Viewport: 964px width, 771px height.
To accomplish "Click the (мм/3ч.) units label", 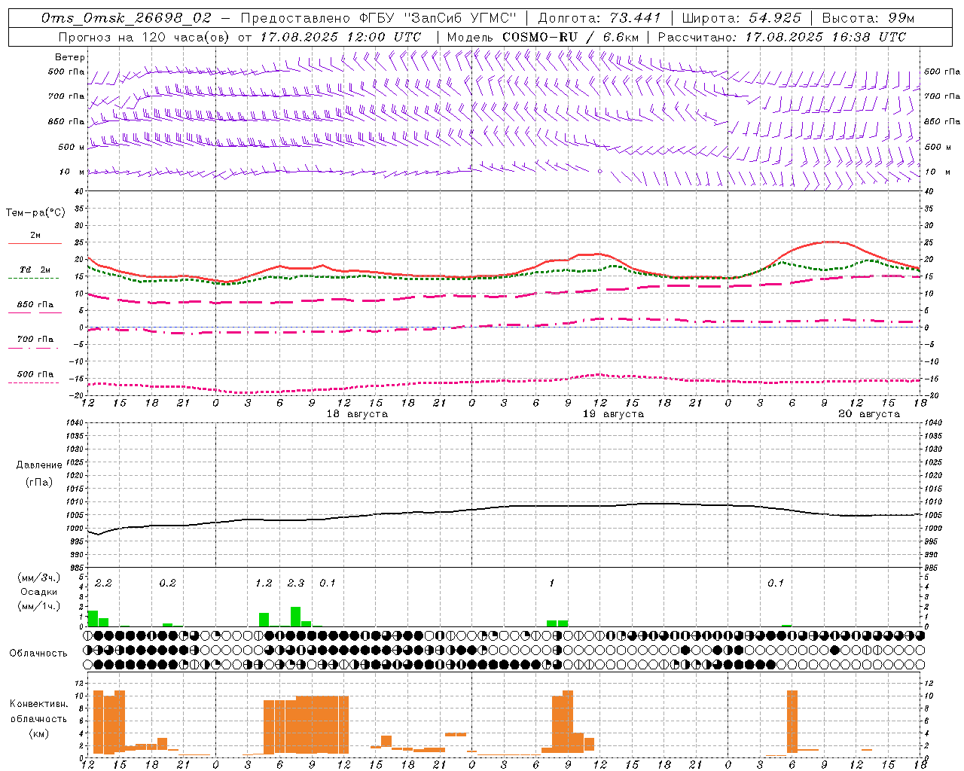I will coord(38,577).
